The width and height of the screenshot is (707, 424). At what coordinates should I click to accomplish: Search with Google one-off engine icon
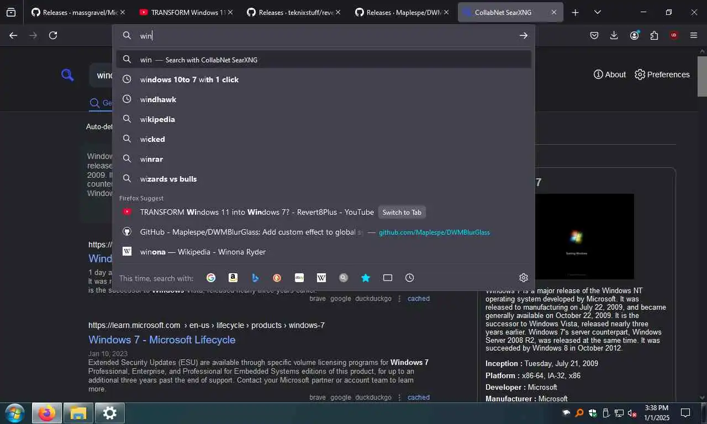coord(211,278)
